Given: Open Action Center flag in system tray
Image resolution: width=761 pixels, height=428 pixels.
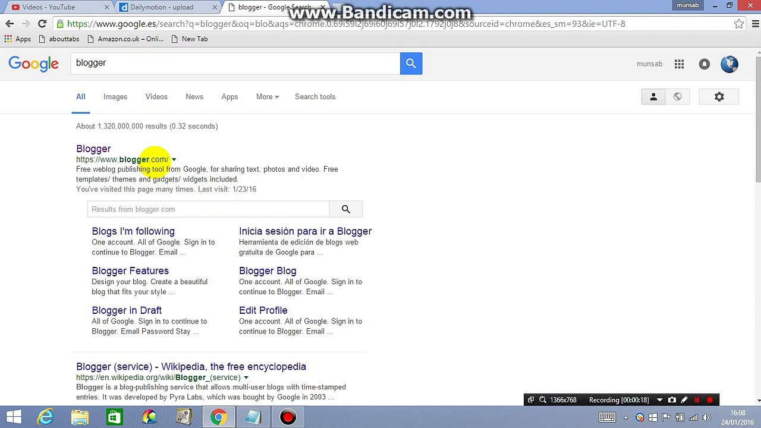Looking at the screenshot, I should point(666,417).
